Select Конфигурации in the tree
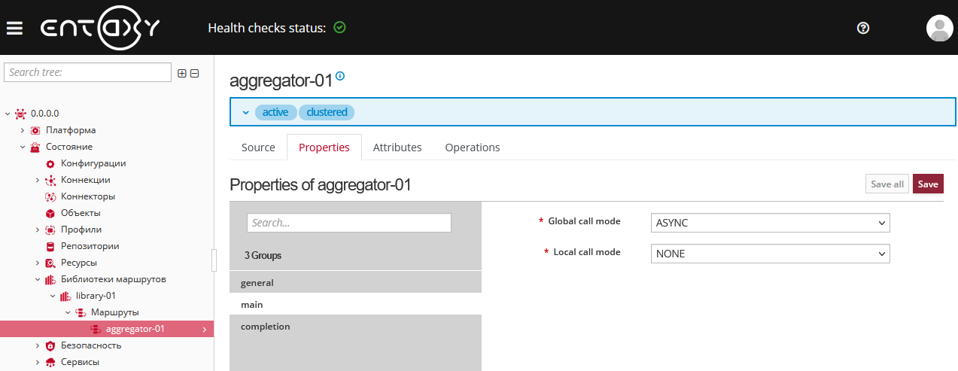 93,163
